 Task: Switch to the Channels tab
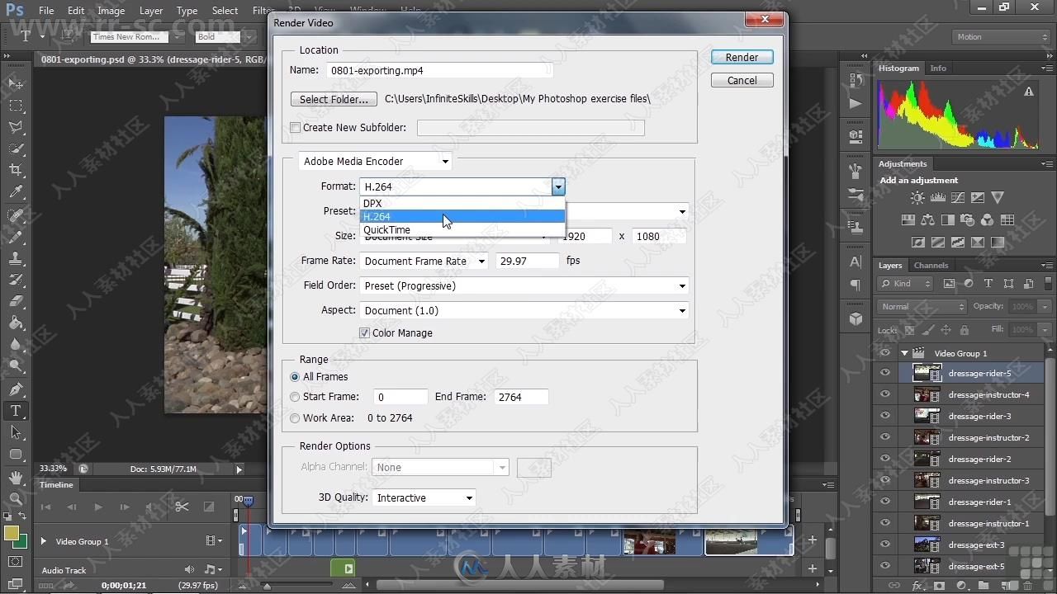[931, 265]
